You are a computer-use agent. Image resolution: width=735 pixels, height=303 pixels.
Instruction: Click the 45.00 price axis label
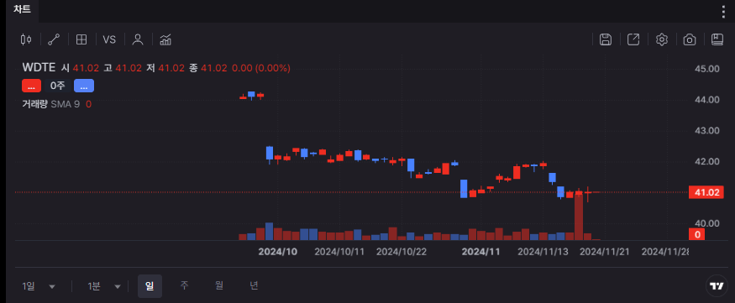tap(706, 69)
